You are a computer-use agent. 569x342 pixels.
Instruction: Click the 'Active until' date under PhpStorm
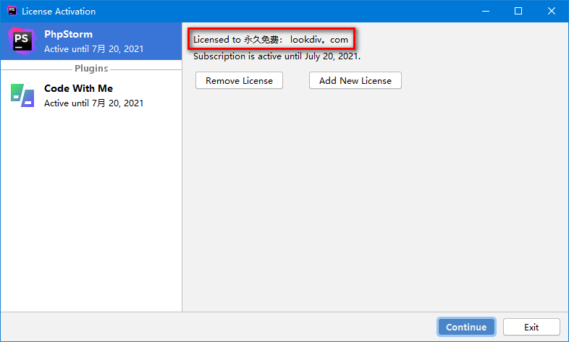click(x=93, y=49)
